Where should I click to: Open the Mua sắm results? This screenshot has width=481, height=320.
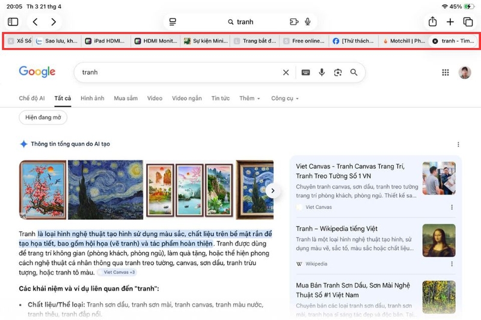126,98
